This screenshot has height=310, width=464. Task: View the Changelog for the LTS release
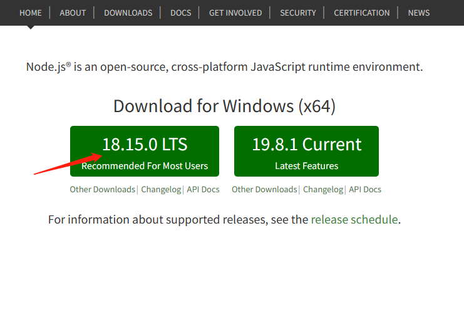[161, 190]
